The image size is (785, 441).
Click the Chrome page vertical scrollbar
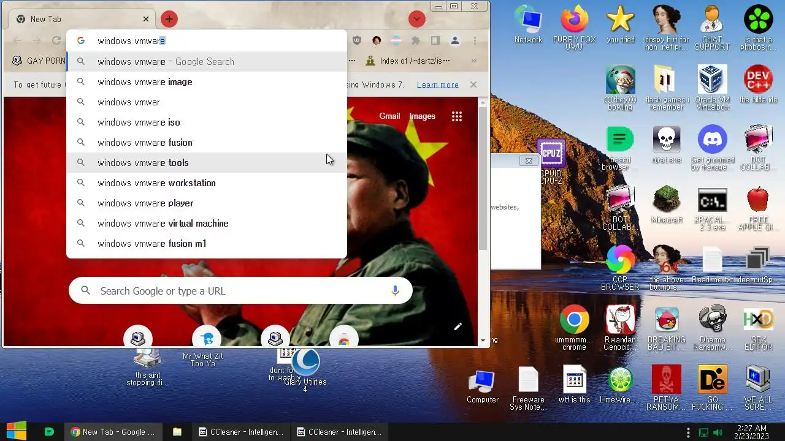click(x=483, y=178)
